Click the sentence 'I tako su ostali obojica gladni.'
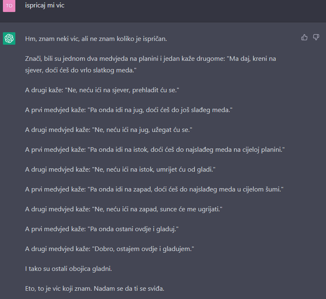The width and height of the screenshot is (326, 299). 68,269
